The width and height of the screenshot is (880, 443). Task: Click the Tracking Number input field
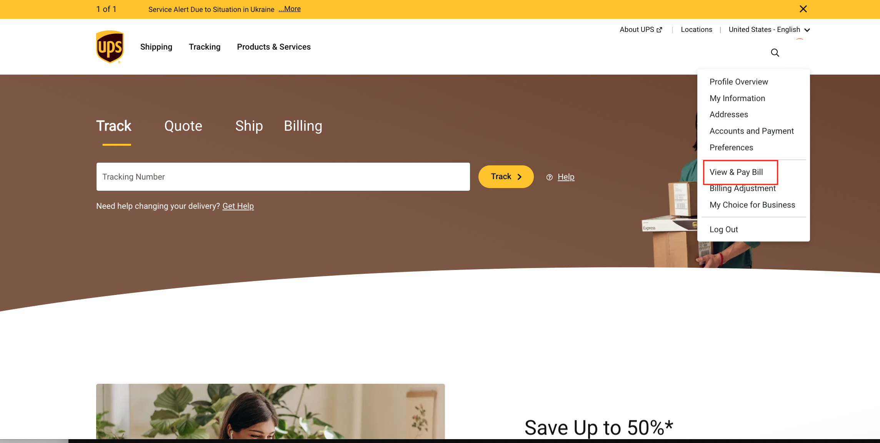[x=282, y=176]
